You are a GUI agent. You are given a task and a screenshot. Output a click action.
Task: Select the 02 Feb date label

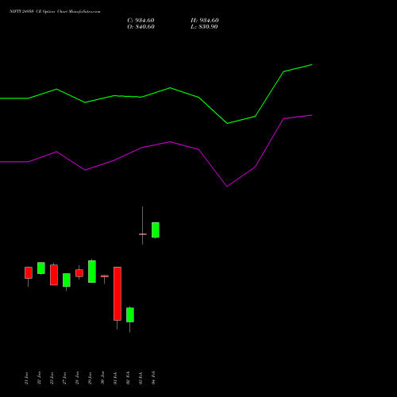[128, 378]
